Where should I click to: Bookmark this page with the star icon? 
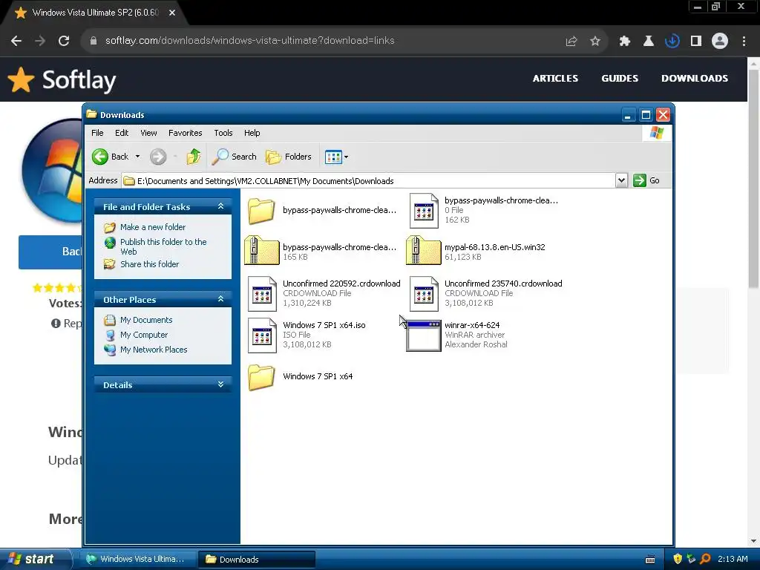tap(595, 42)
